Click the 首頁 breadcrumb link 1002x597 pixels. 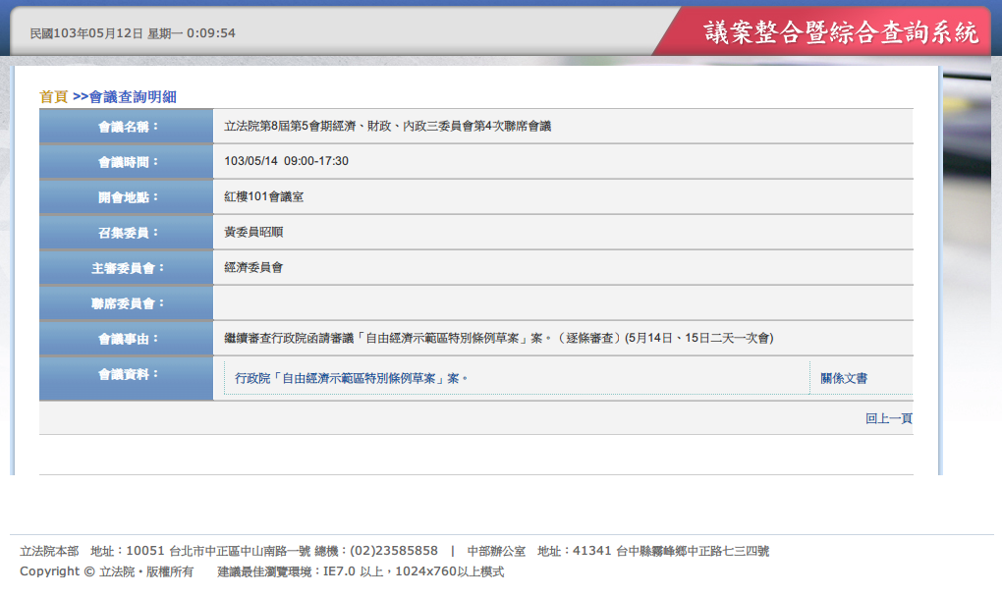tap(53, 96)
